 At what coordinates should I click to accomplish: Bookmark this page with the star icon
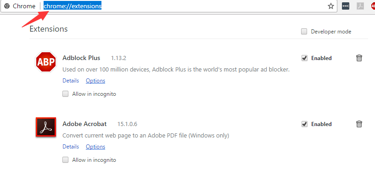331,6
